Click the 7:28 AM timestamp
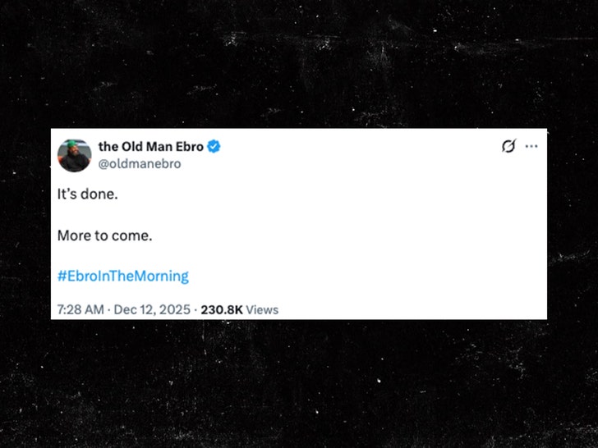 pyautogui.click(x=80, y=309)
